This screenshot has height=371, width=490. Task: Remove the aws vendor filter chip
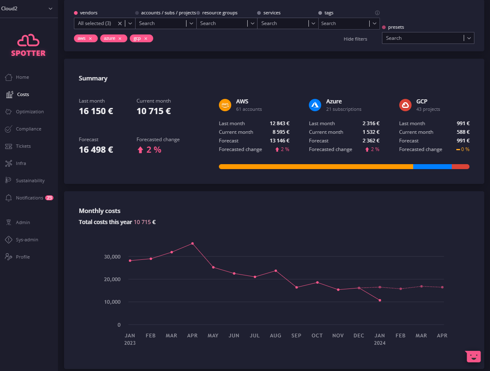(90, 39)
